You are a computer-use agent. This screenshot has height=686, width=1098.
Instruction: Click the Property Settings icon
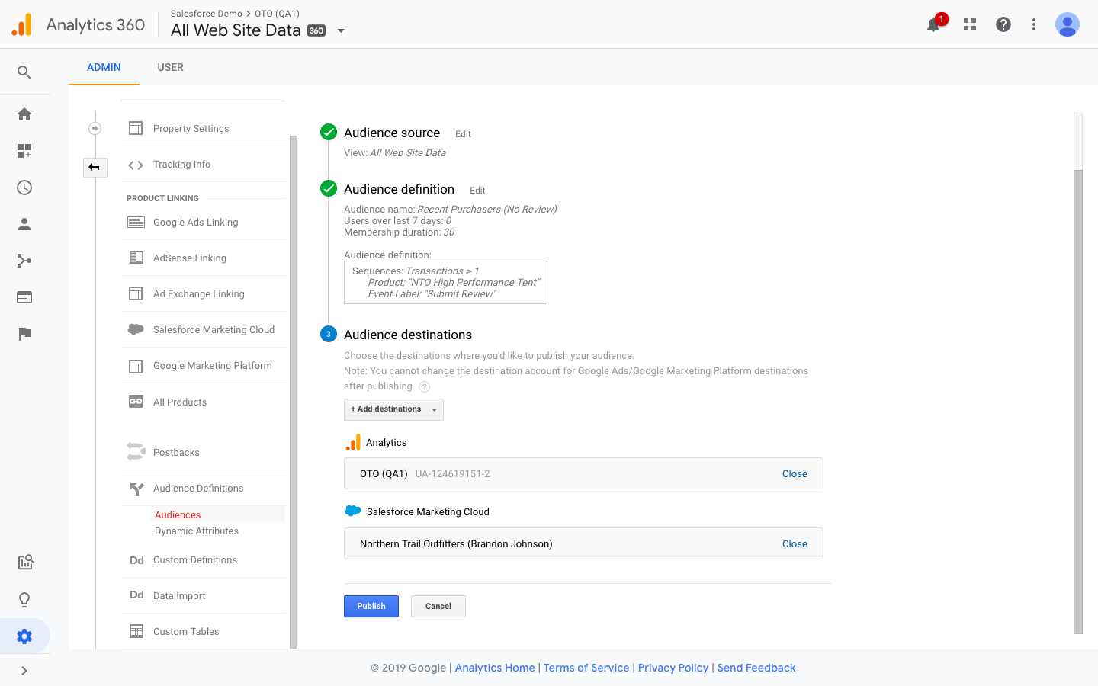[136, 128]
